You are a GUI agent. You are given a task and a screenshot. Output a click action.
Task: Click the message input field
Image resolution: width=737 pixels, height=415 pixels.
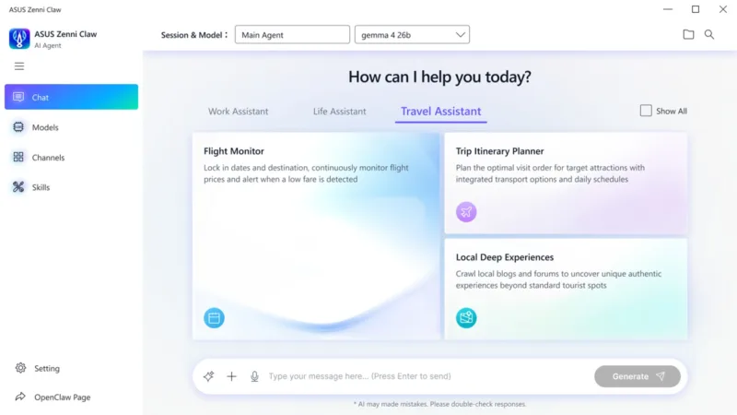(x=427, y=376)
